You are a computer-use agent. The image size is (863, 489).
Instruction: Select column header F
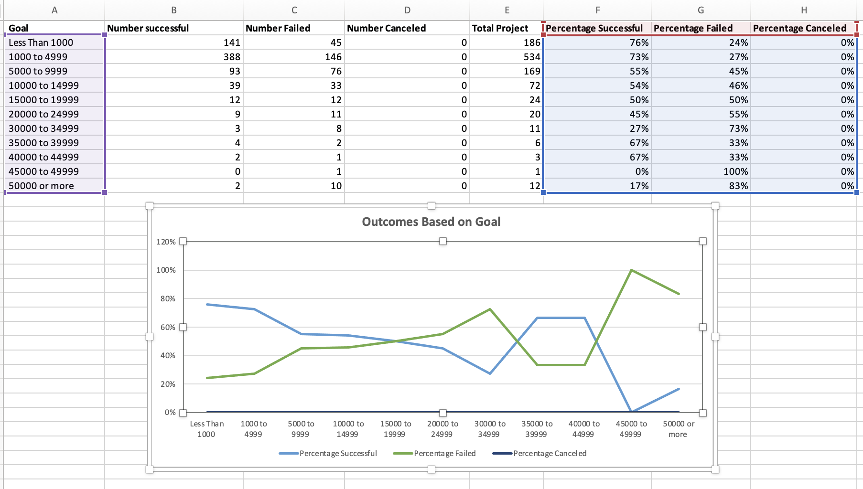pyautogui.click(x=597, y=9)
